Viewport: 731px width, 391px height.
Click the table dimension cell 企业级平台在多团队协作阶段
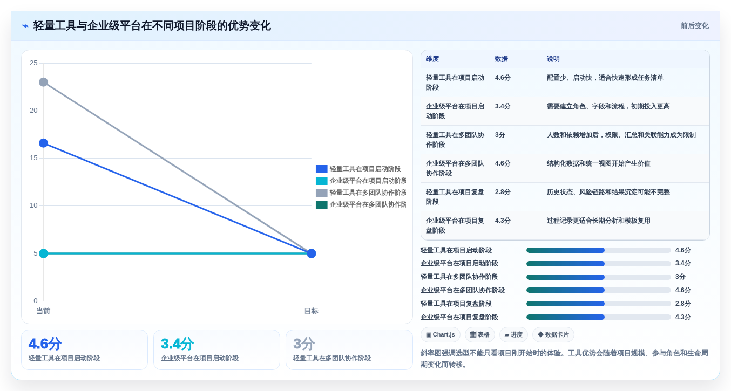[x=455, y=168]
